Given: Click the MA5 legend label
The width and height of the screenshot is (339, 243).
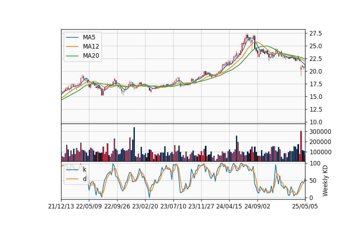Looking at the screenshot, I should (89, 37).
